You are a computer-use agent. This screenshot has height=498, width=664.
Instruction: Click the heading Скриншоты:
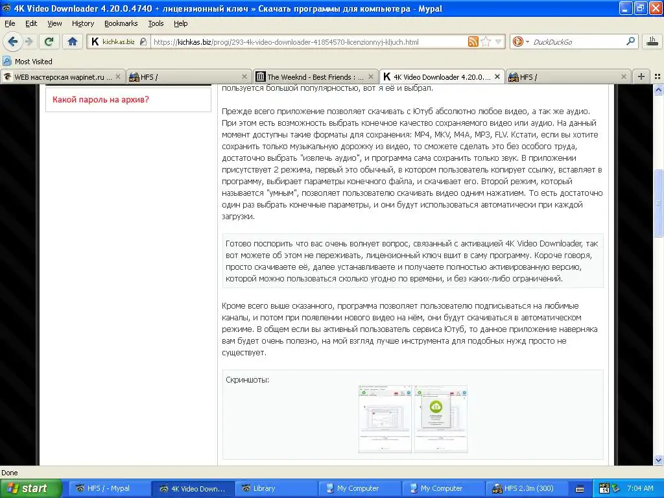(x=247, y=380)
